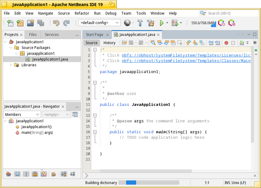Click the Source view button
This screenshot has height=188, width=261.
(x=91, y=43)
